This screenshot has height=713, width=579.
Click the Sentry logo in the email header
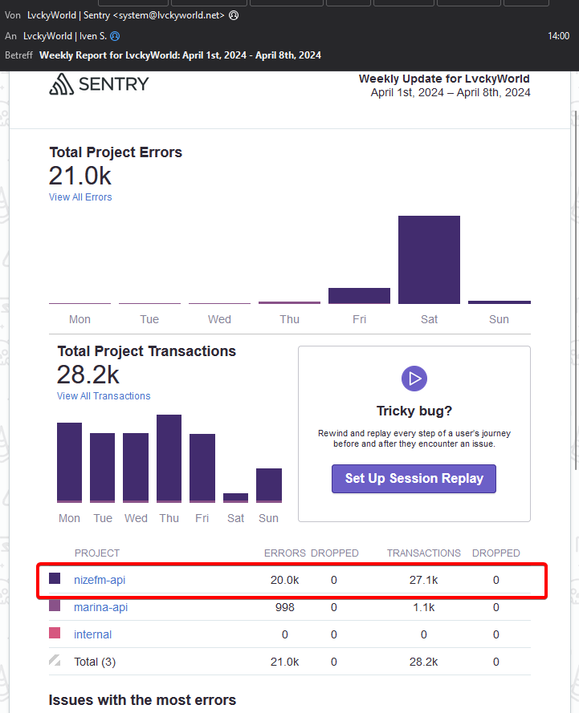point(99,84)
